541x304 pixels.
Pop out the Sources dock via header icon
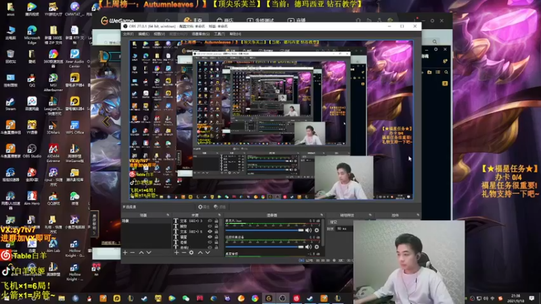point(219,215)
